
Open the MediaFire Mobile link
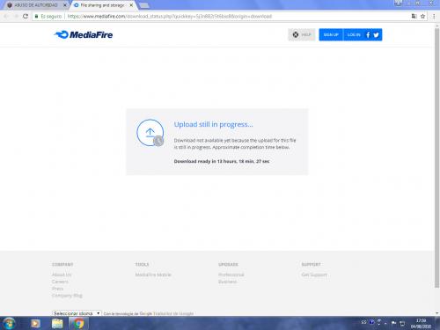tap(153, 275)
